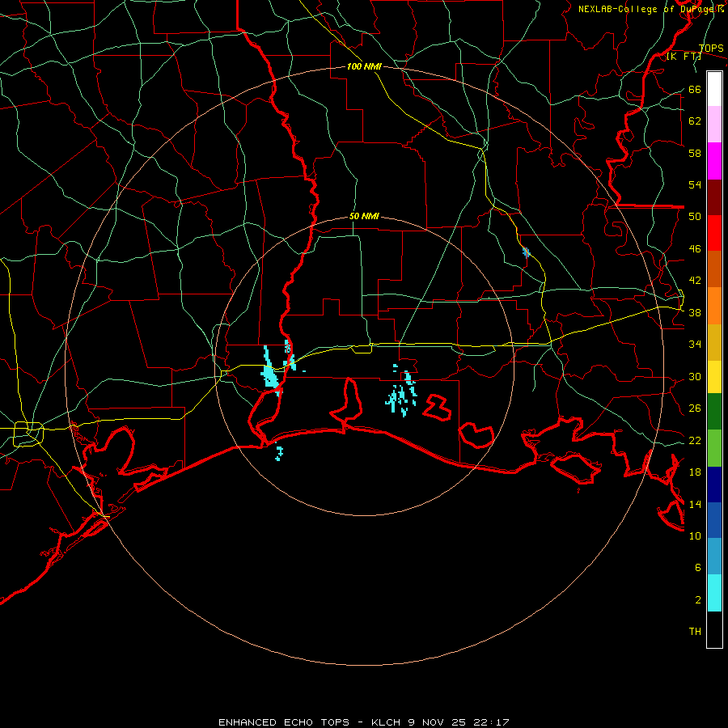Click the sky blue legend swatch
The height and width of the screenshot is (728, 728).
pyautogui.click(x=714, y=556)
